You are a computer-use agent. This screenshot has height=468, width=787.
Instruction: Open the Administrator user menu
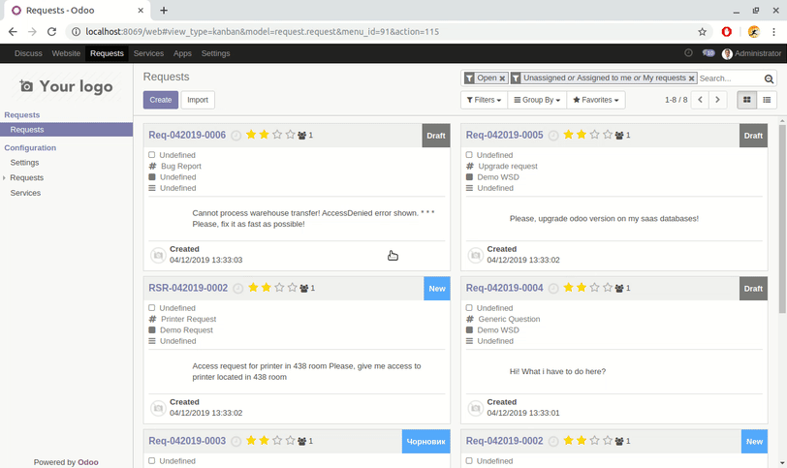(751, 53)
